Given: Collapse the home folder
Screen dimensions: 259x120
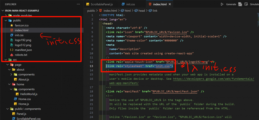Looking at the screenshot, I should tap(9, 84).
